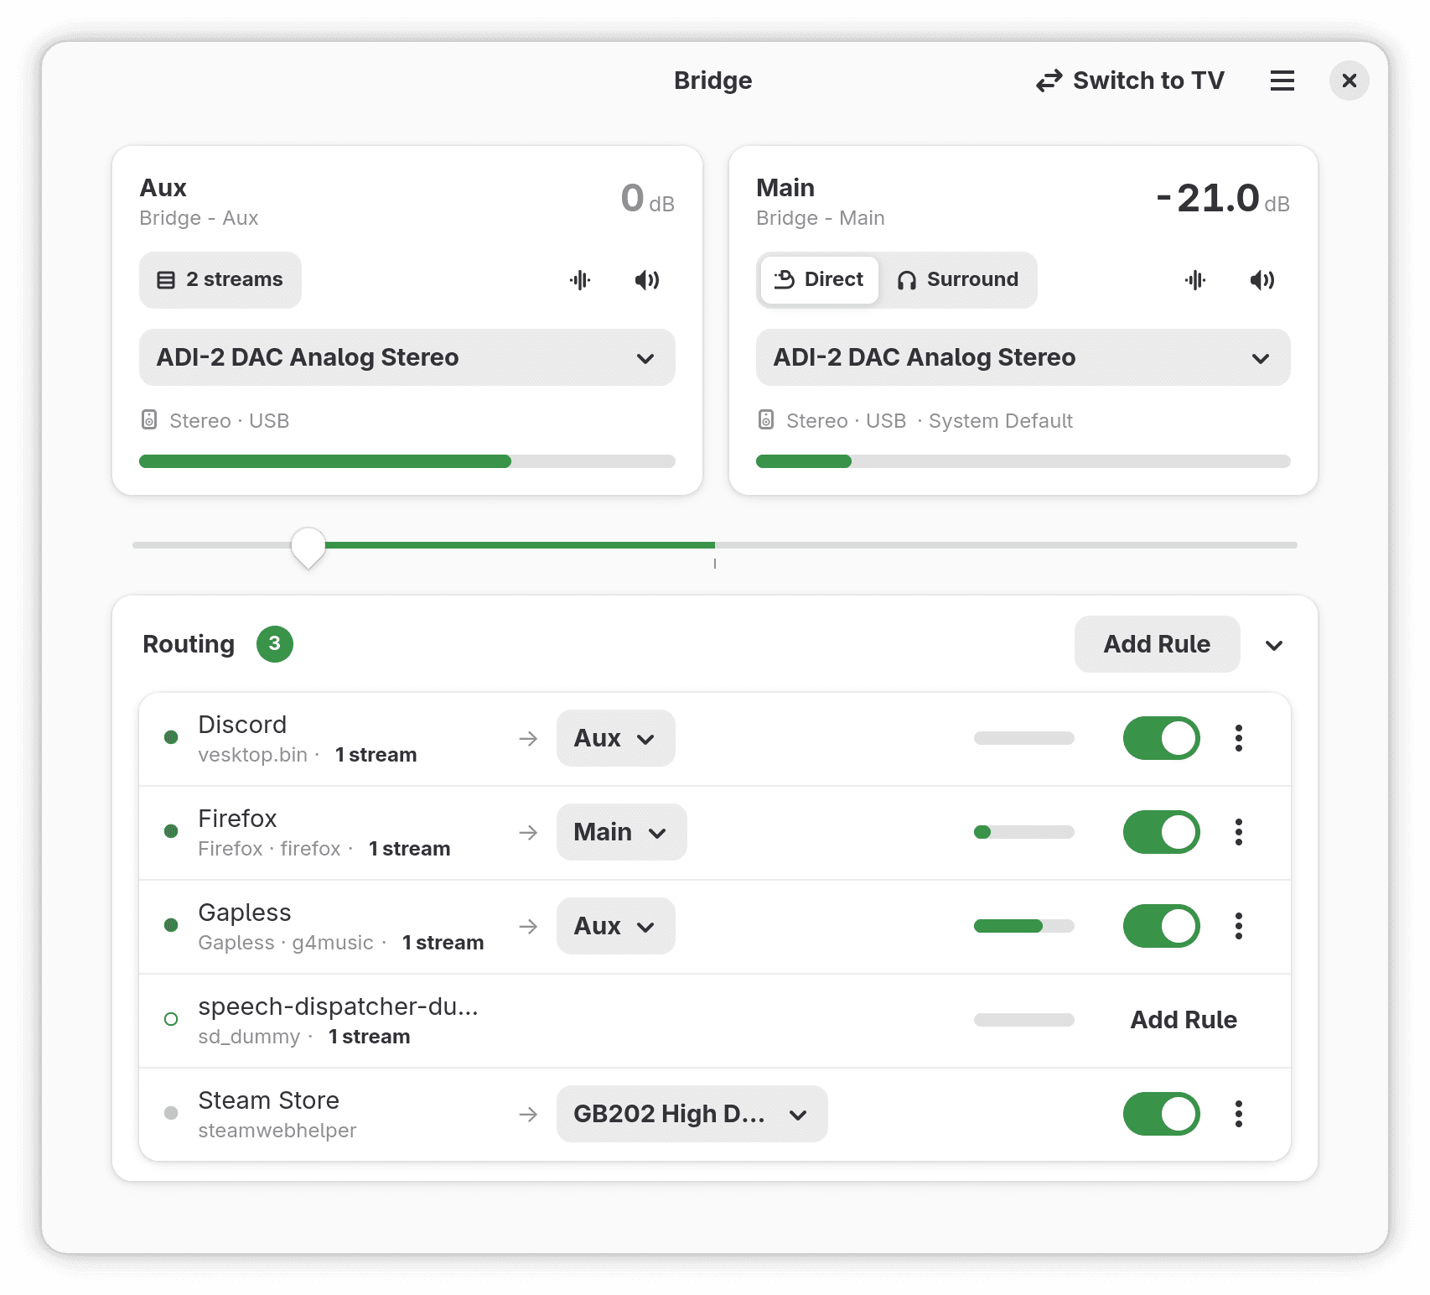
Task: Mute the Main speaker icon
Action: pos(1262,280)
